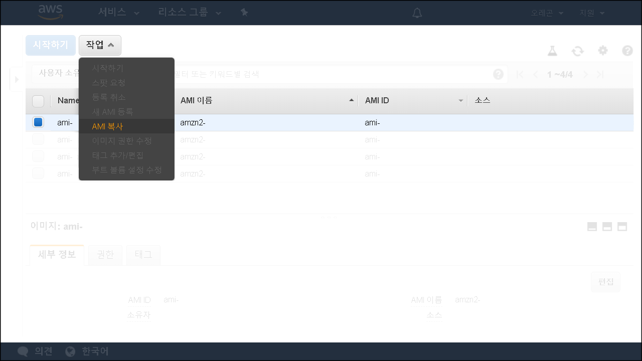Screen dimensions: 642x361
Task: Sort by AMI 이름 column arrow
Action: pyautogui.click(x=352, y=101)
